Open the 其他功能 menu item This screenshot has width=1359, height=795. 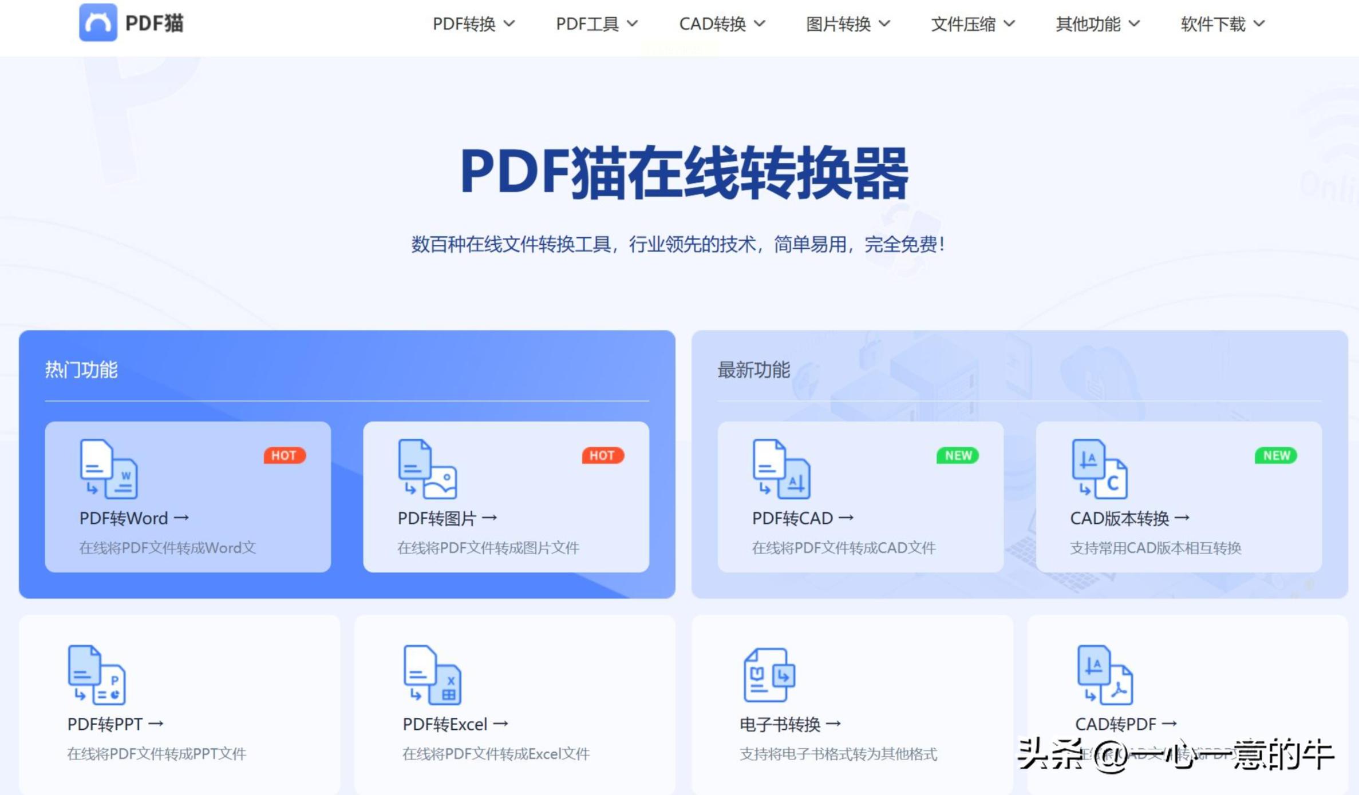coord(1096,23)
